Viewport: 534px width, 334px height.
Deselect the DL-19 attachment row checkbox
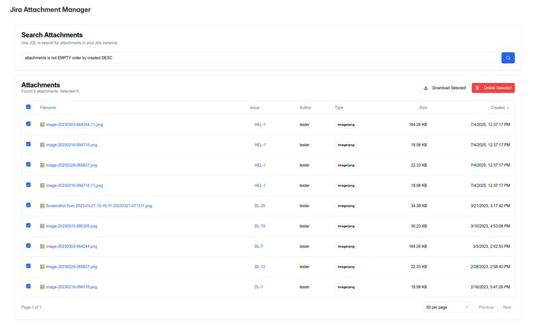pos(28,225)
